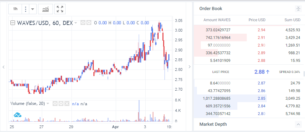Screen dimensions: 305x132
Task: Collapse the Market Depth panel
Action: coord(298,124)
